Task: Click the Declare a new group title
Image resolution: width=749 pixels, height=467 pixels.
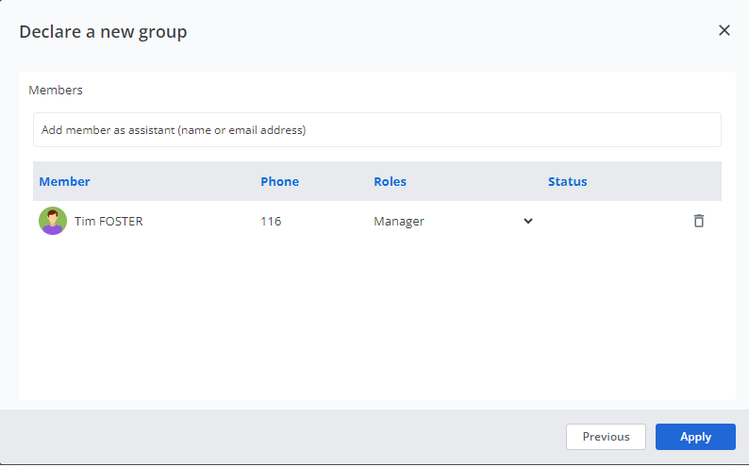Action: coord(103,32)
